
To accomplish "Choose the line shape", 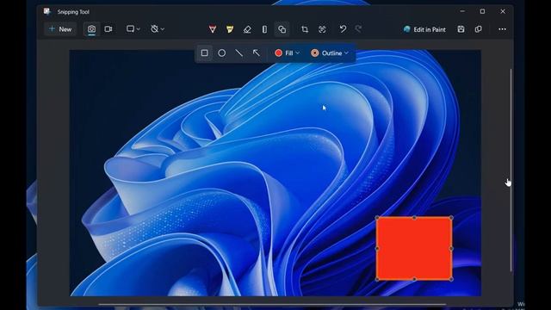I will [x=239, y=53].
